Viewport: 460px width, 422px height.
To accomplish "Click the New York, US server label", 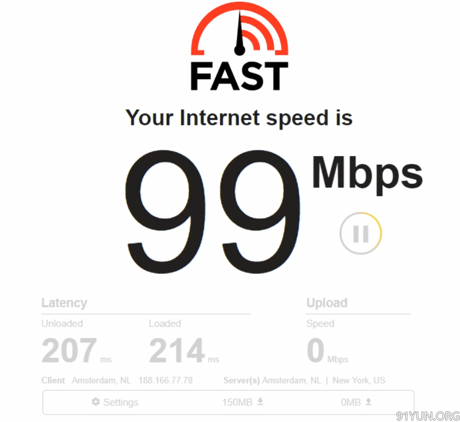I will (x=359, y=380).
